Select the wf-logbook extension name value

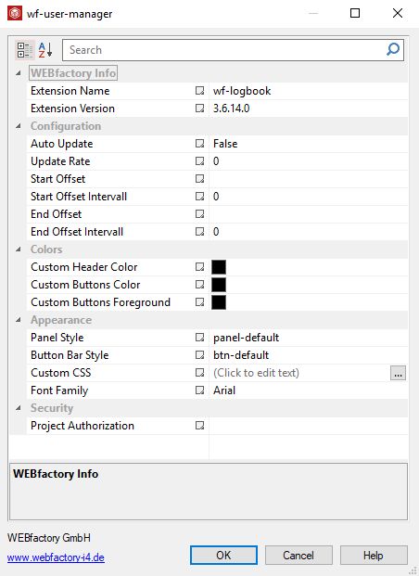(309, 91)
